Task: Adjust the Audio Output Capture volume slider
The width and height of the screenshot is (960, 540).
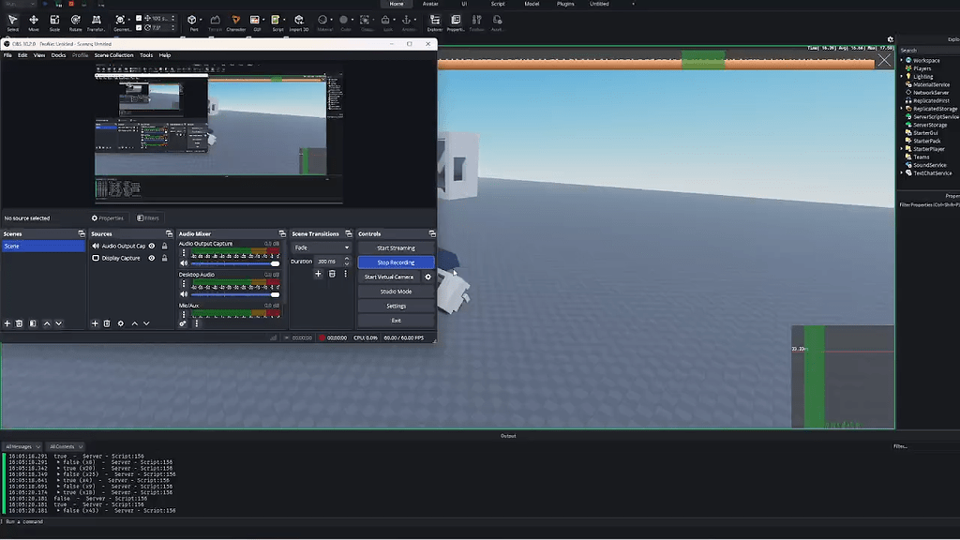Action: point(235,263)
